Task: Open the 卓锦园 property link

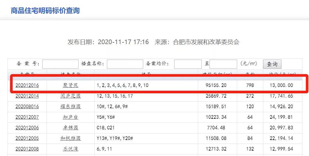Action: coord(70,128)
